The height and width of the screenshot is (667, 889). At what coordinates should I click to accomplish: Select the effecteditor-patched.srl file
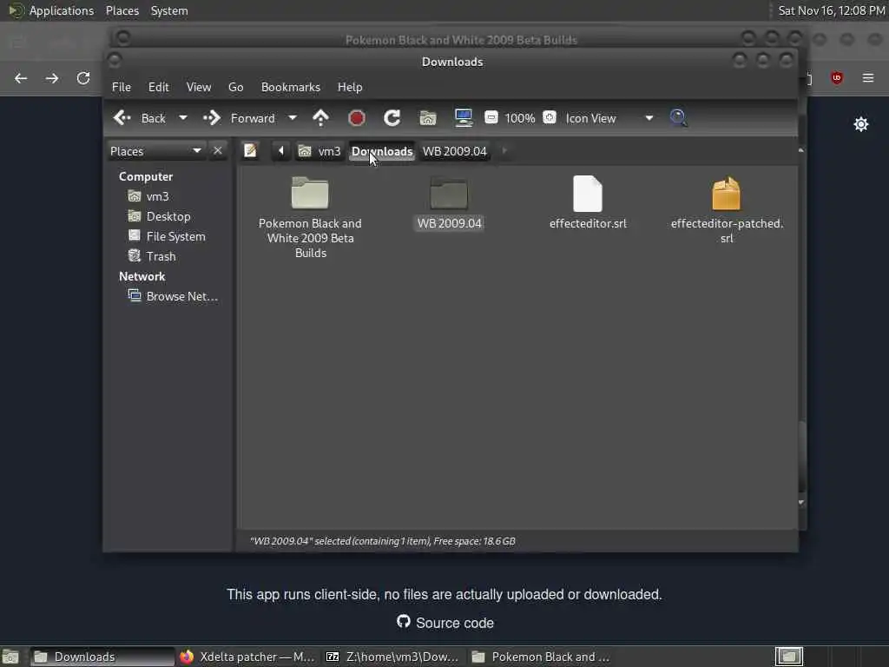727,210
